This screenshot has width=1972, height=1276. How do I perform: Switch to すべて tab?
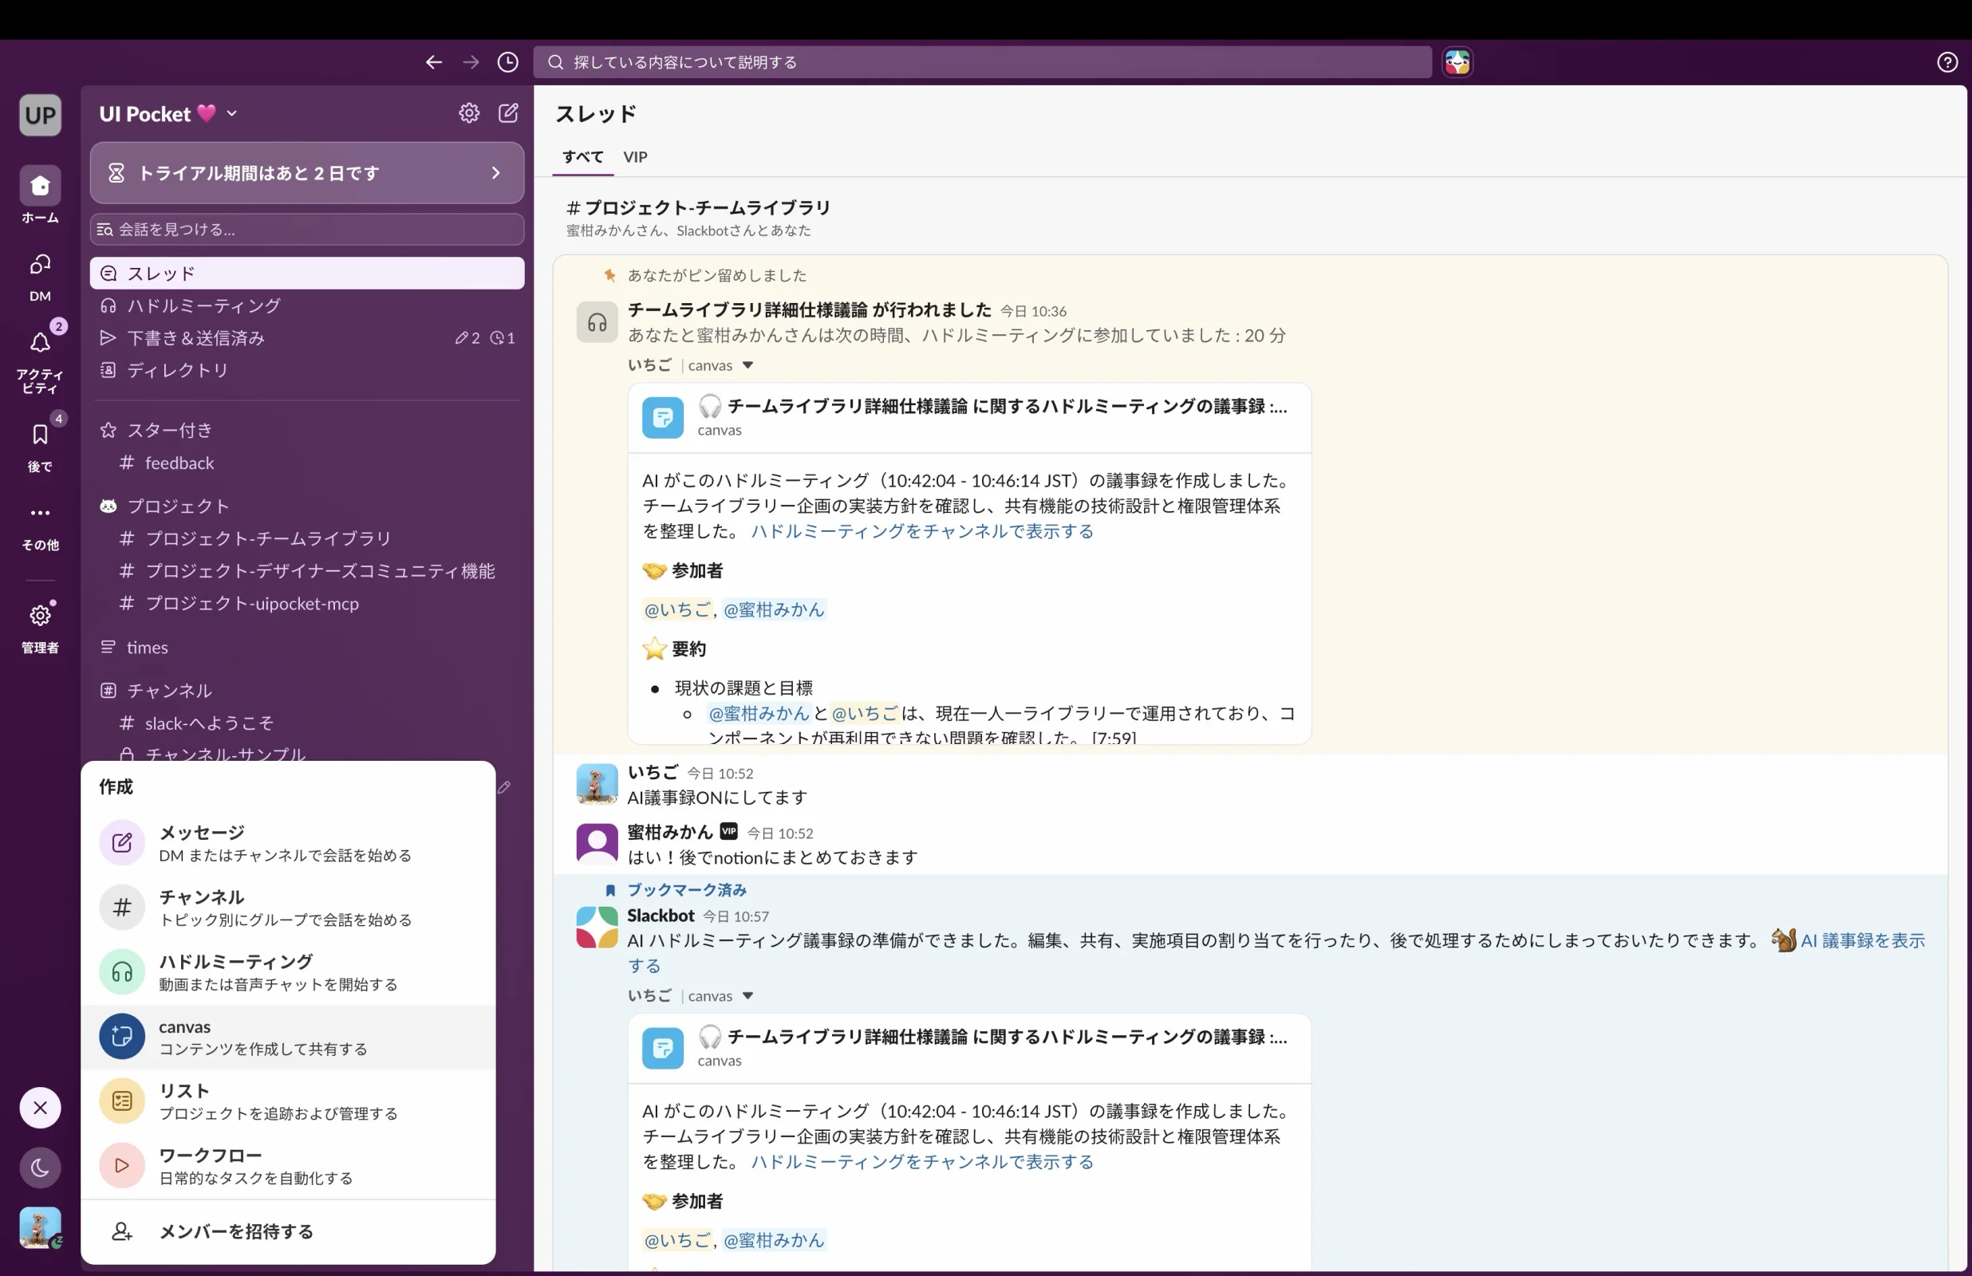(582, 156)
